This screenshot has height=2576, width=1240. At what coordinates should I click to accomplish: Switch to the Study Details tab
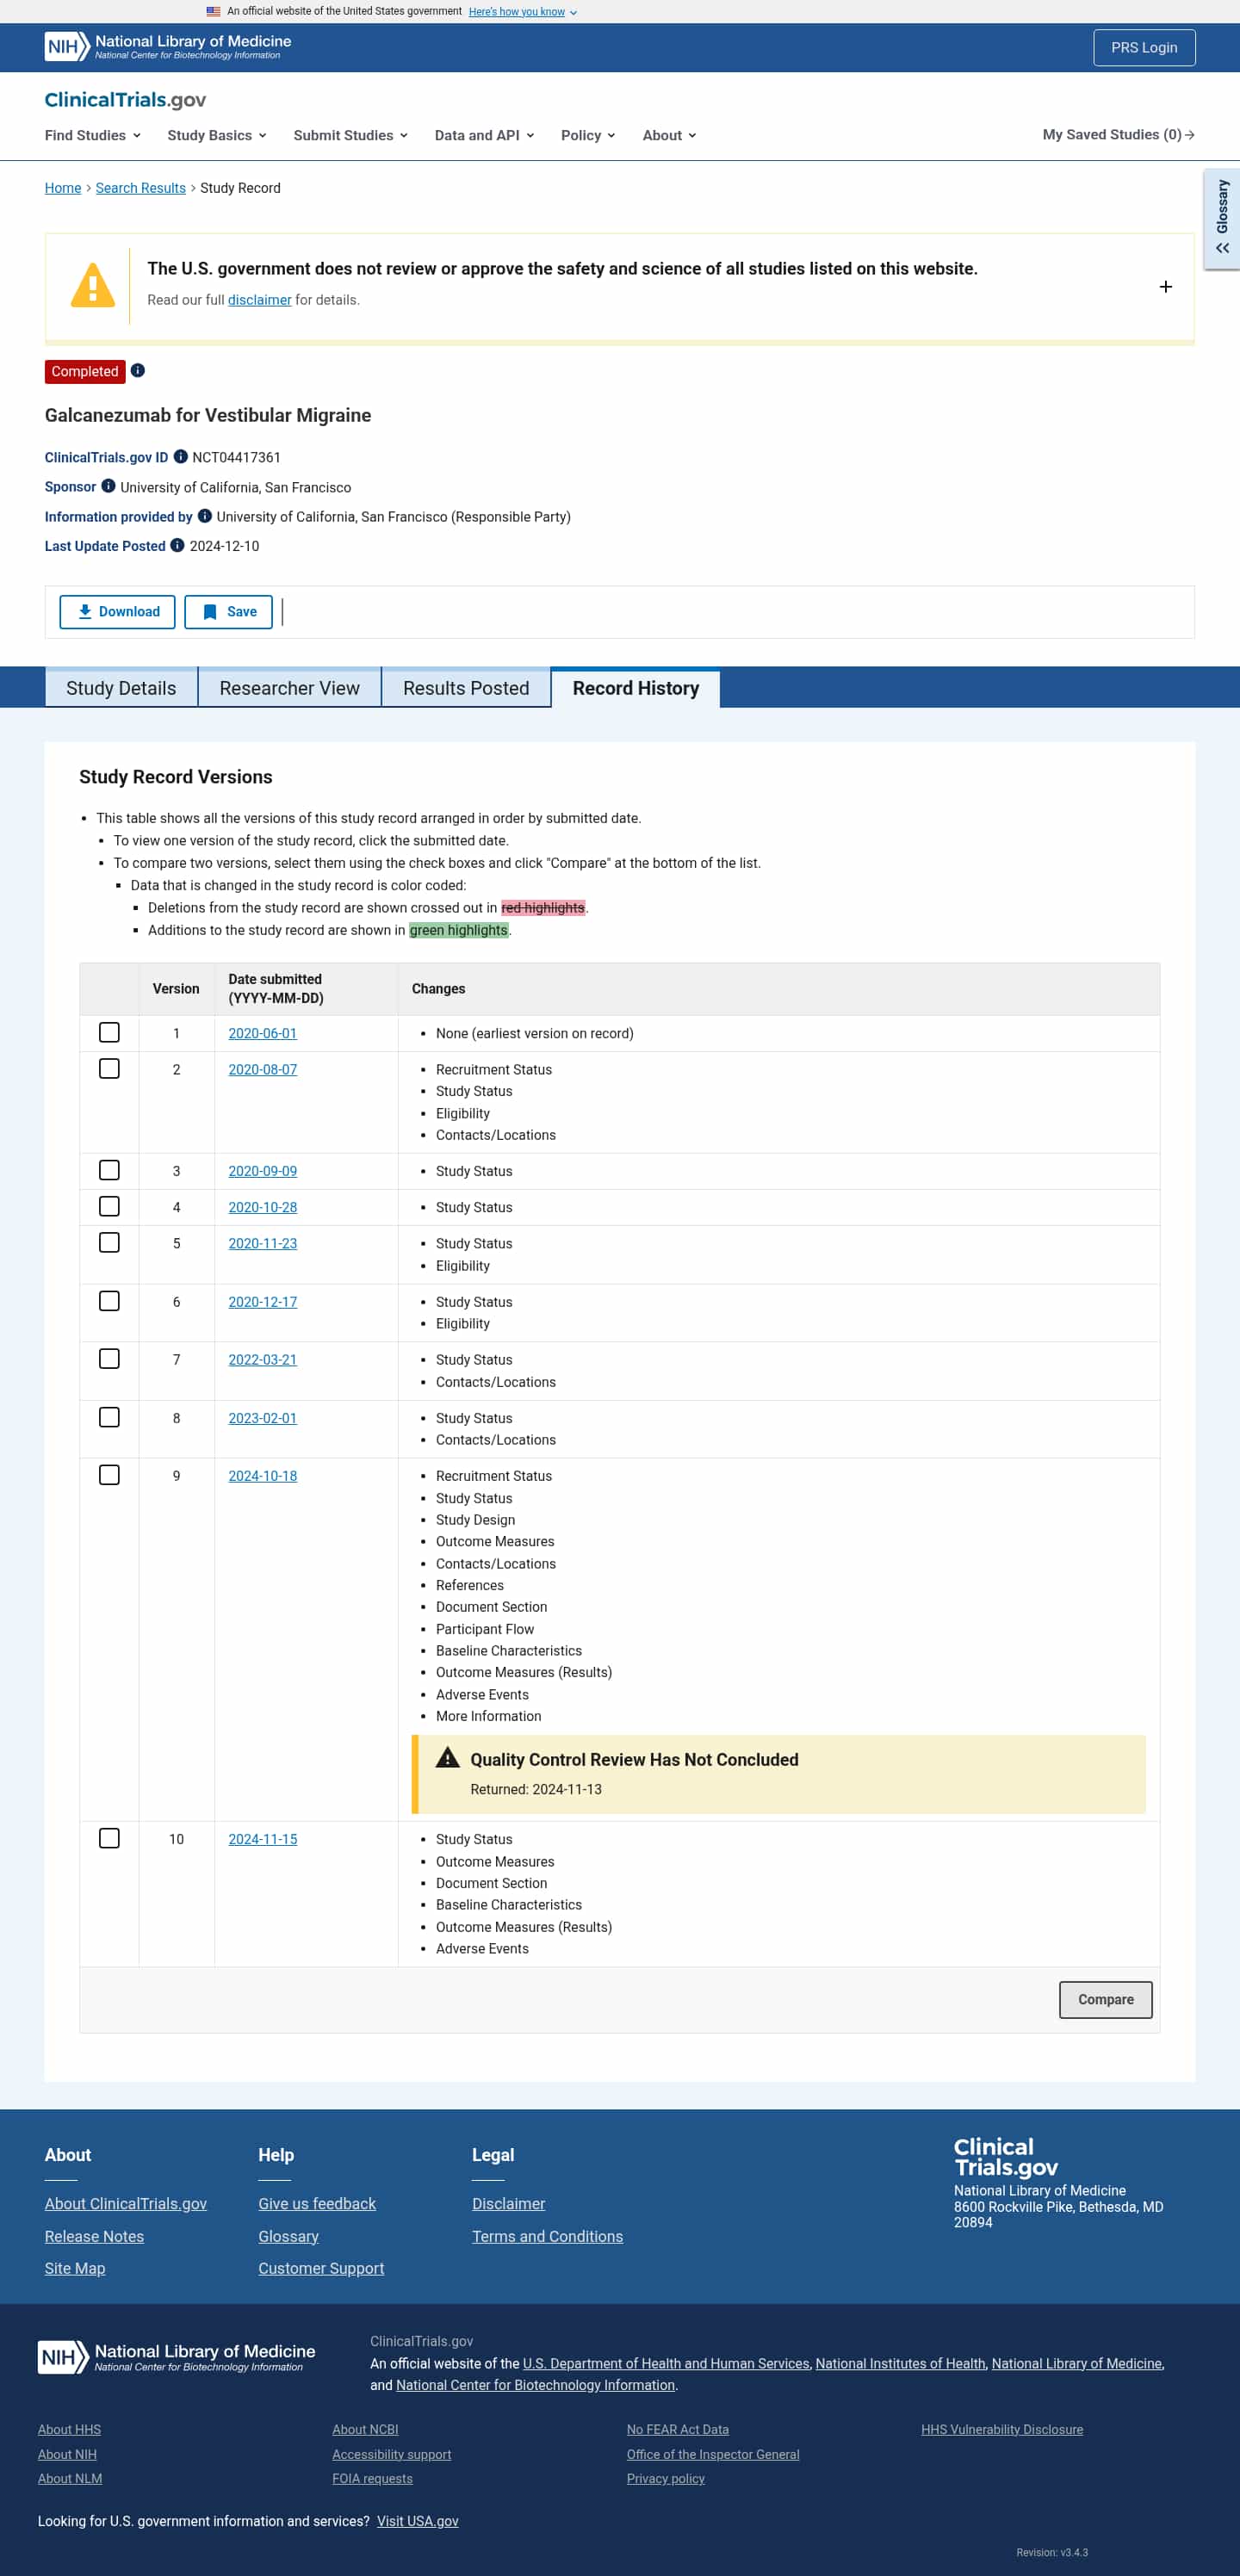121,688
